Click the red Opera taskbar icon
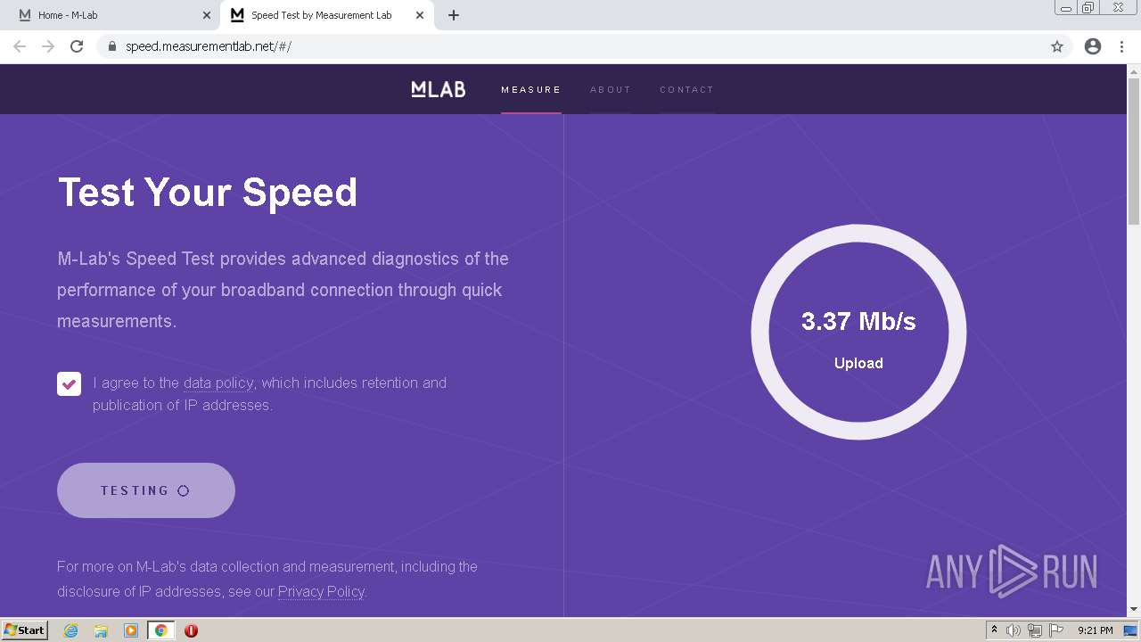The width and height of the screenshot is (1141, 642). point(191,630)
